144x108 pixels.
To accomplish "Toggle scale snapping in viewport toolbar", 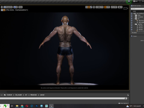I will point(112,7).
